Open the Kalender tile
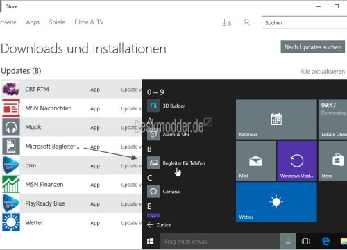This screenshot has width=347, height=250. [x=276, y=119]
